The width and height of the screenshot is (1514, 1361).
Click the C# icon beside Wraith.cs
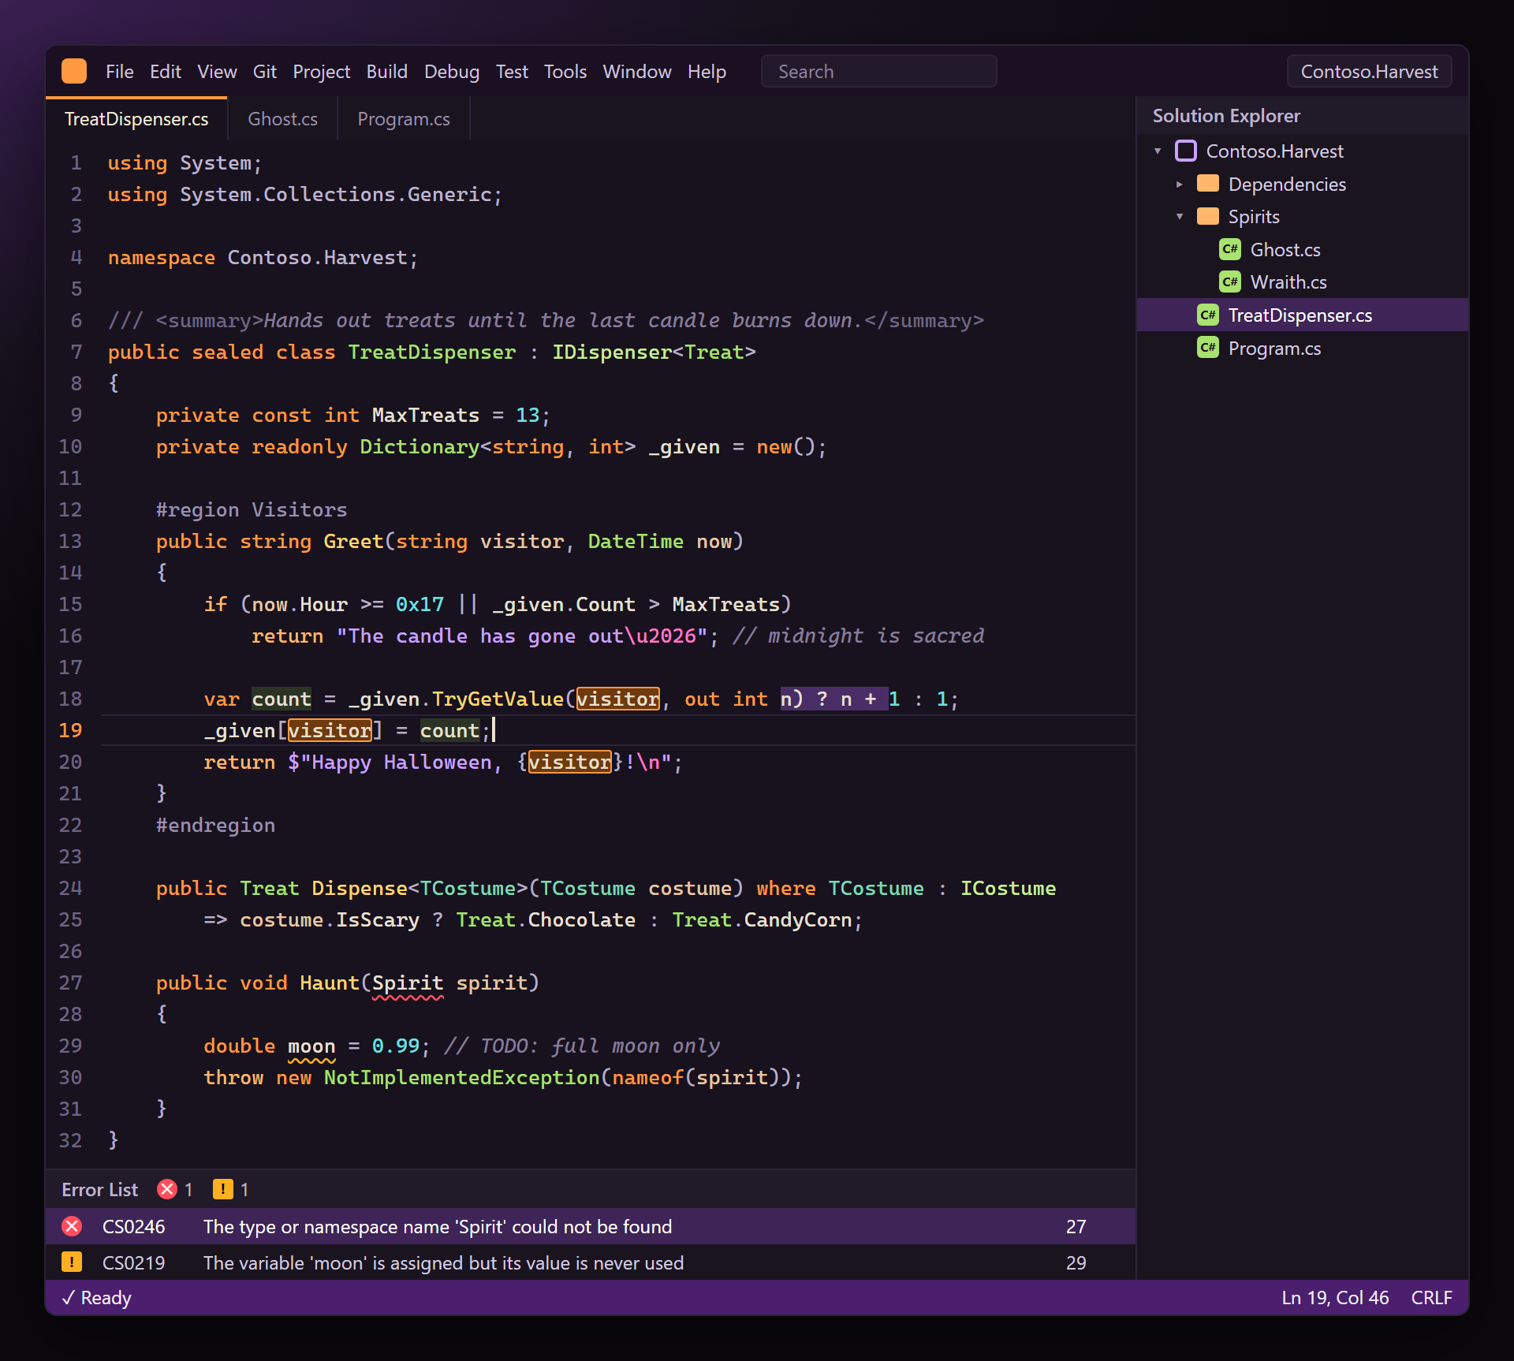click(1229, 282)
